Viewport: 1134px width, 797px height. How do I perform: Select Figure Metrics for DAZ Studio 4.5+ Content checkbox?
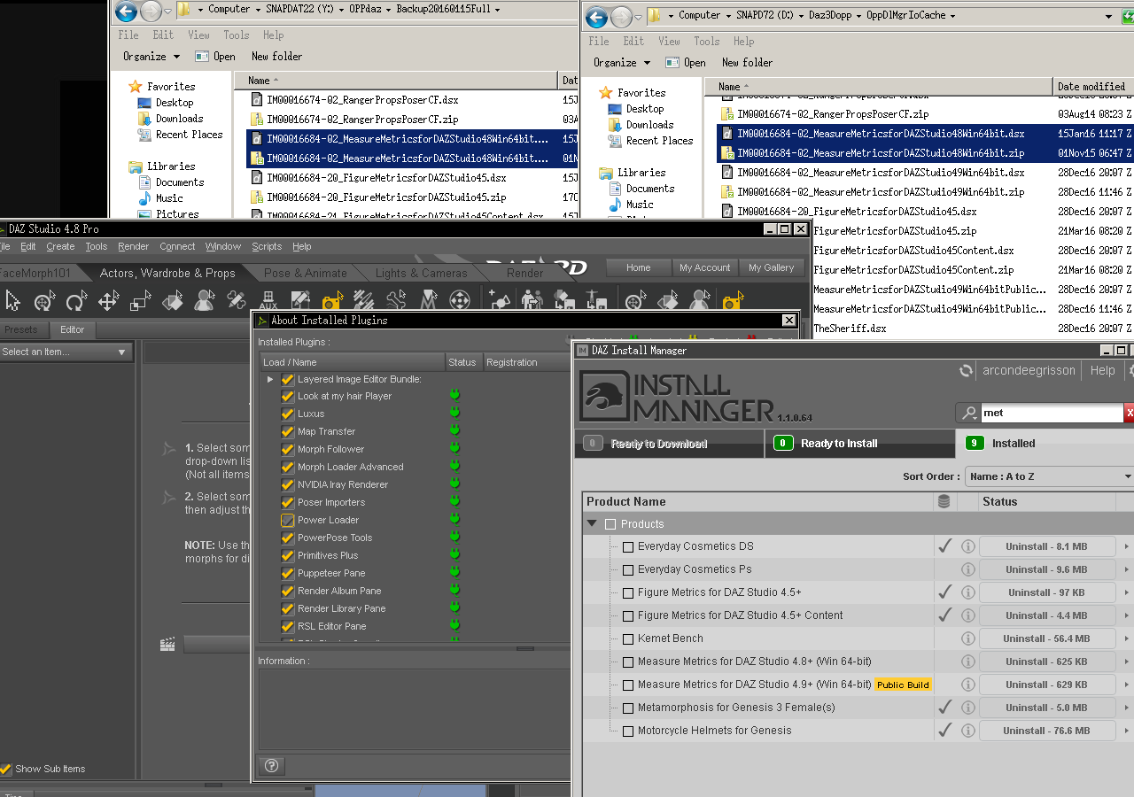pyautogui.click(x=628, y=615)
